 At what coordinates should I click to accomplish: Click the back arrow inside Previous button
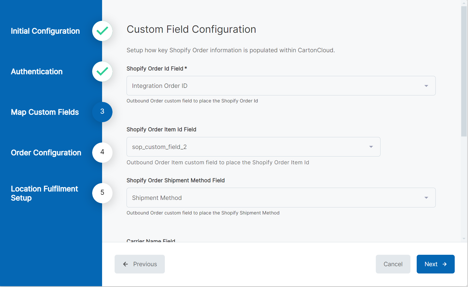[x=126, y=264]
